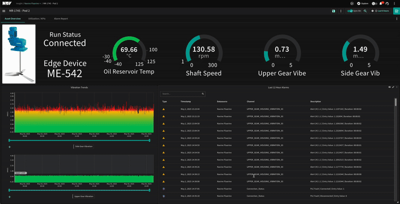400x204 pixels.
Task: Select timestamp May 2, 2025 14:39:26
Action: (190, 167)
